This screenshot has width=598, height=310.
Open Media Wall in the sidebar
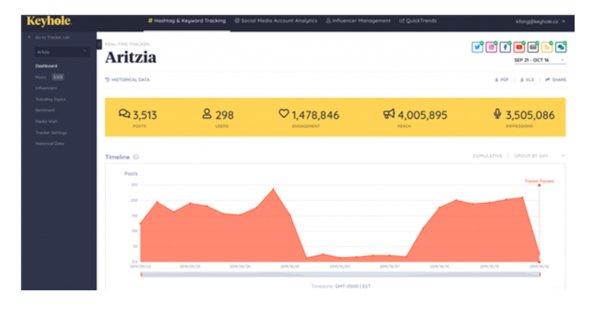[46, 122]
